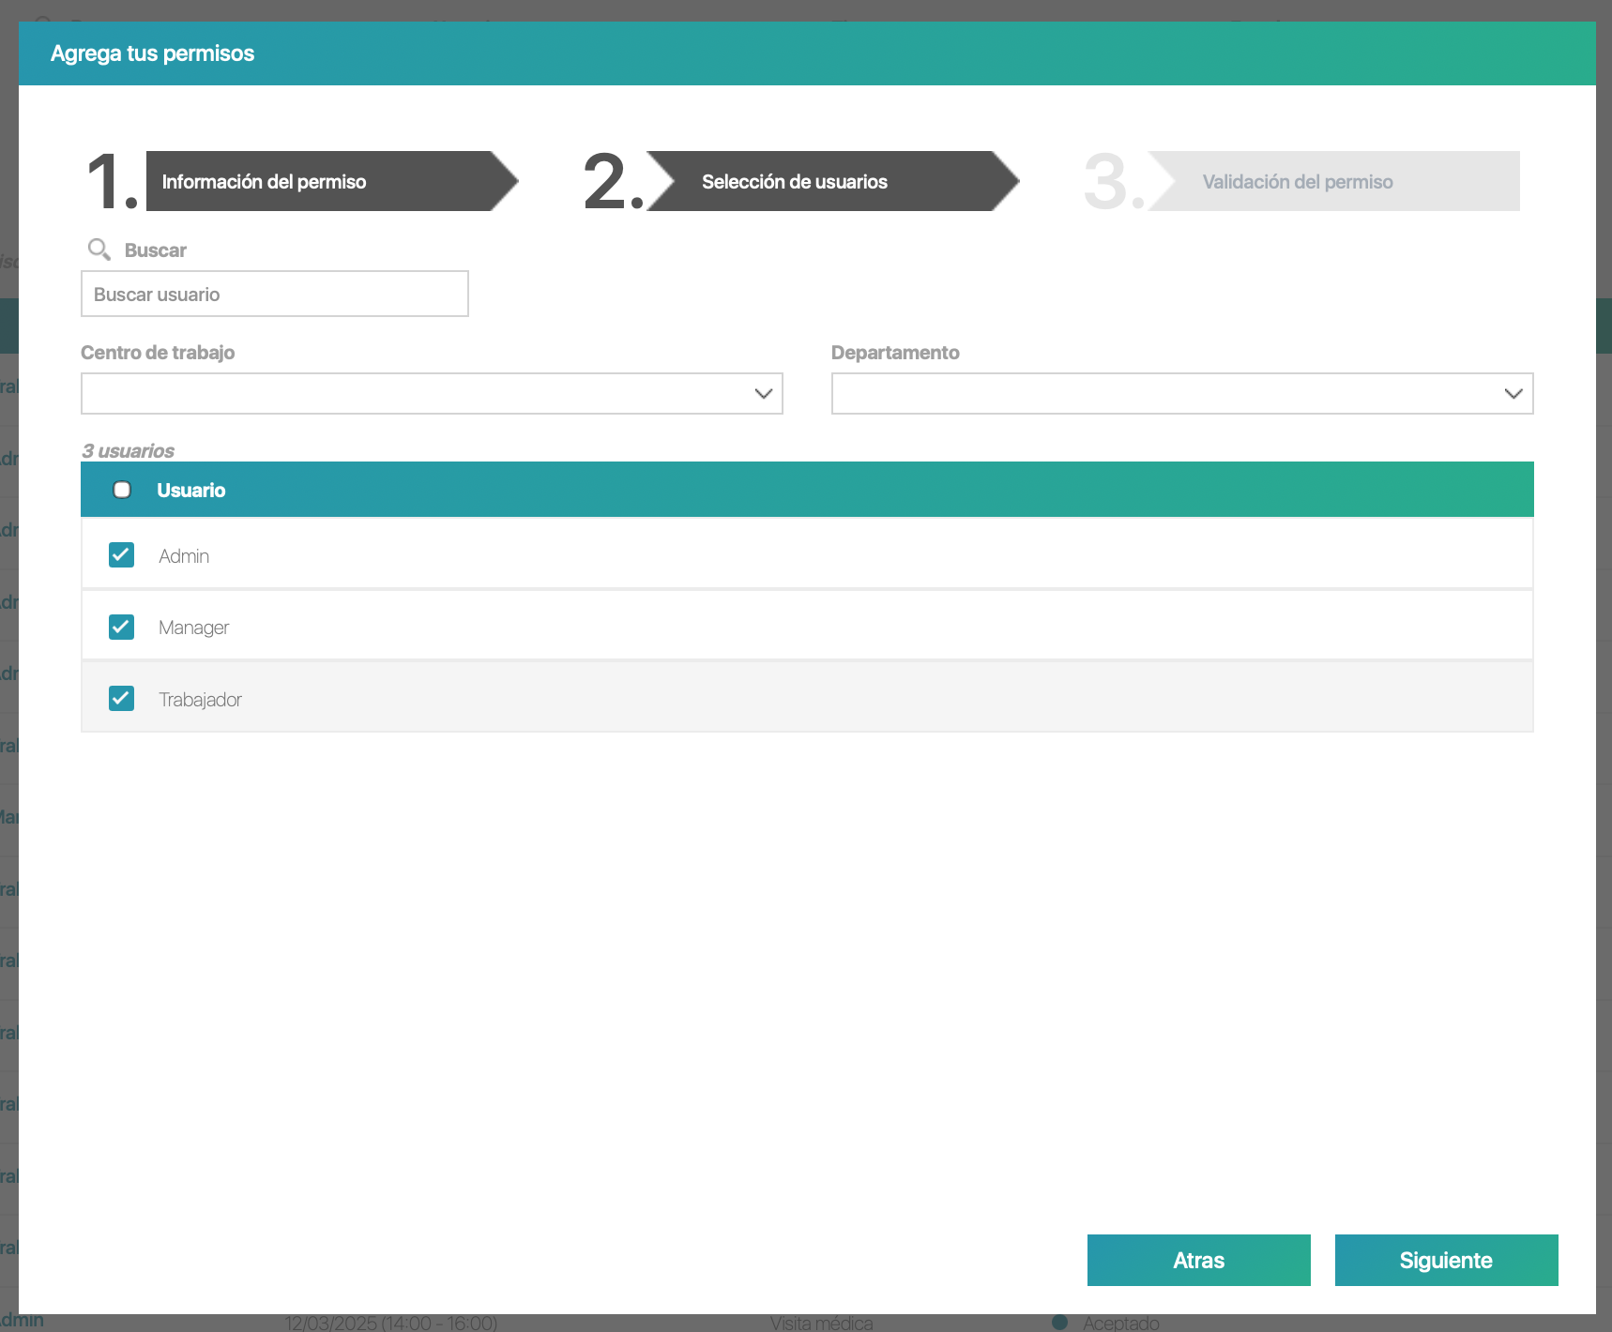Screen dimensions: 1612x1332
Task: Select the Trabajador user row
Action: click(807, 698)
